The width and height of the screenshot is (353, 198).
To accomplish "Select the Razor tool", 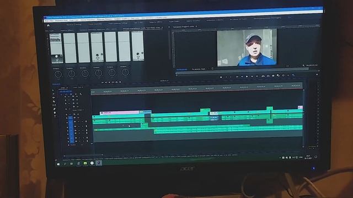I will (x=54, y=101).
